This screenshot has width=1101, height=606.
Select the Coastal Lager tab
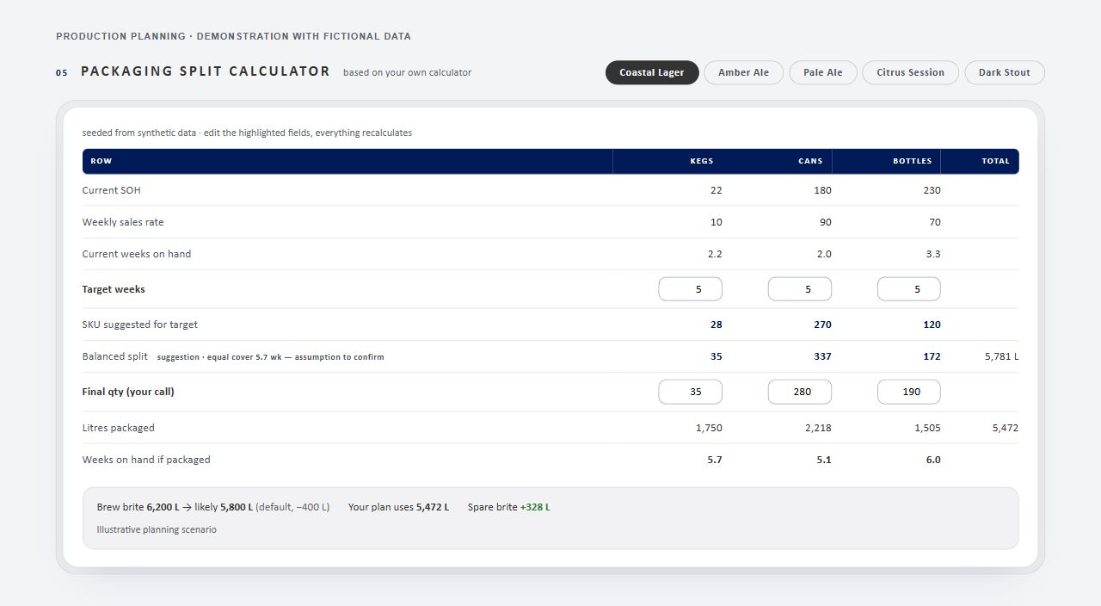click(652, 72)
